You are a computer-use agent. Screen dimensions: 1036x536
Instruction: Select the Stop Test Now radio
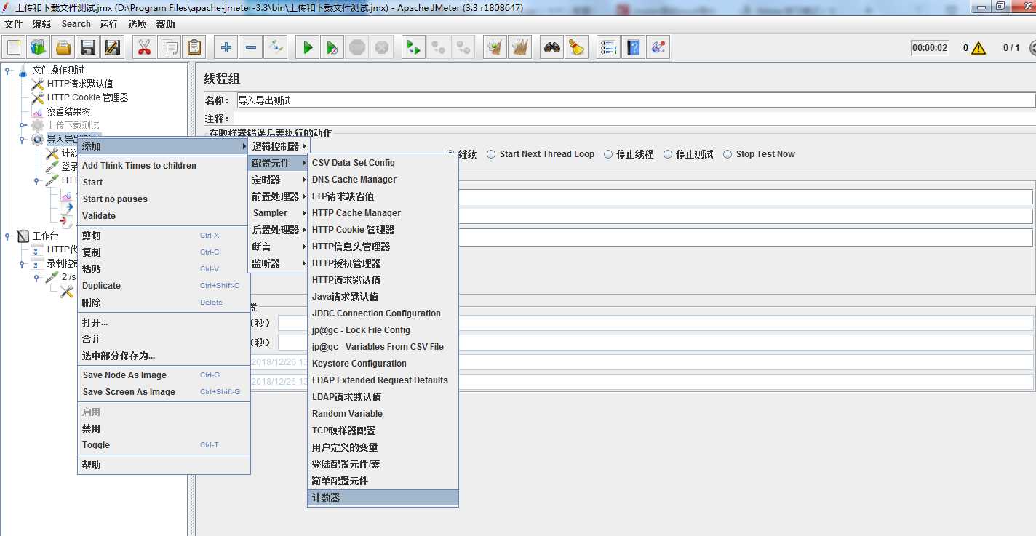728,154
